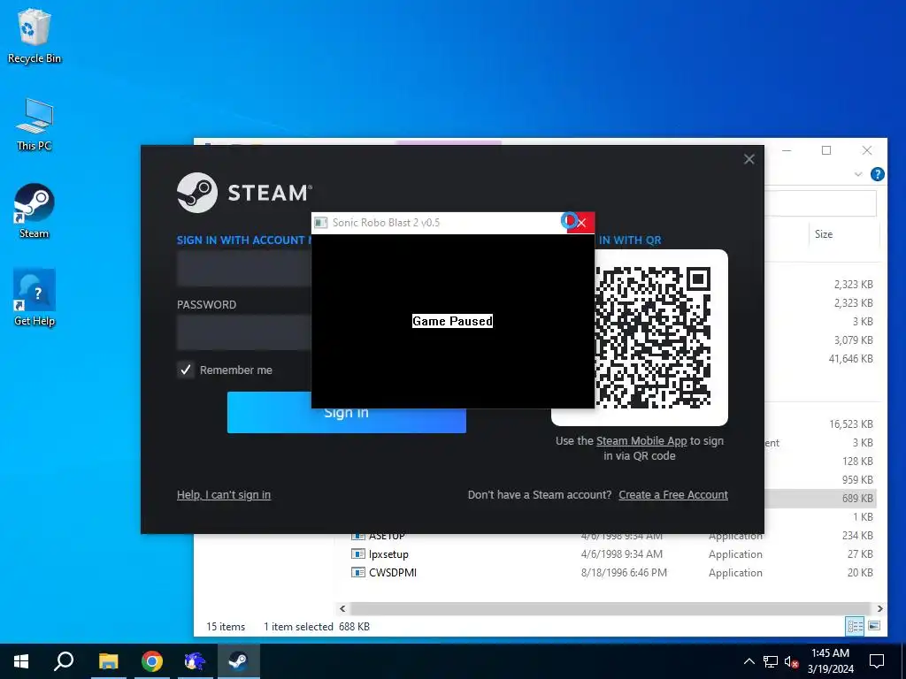Click the 8/18/1996 6:46 PM date cell

point(624,573)
